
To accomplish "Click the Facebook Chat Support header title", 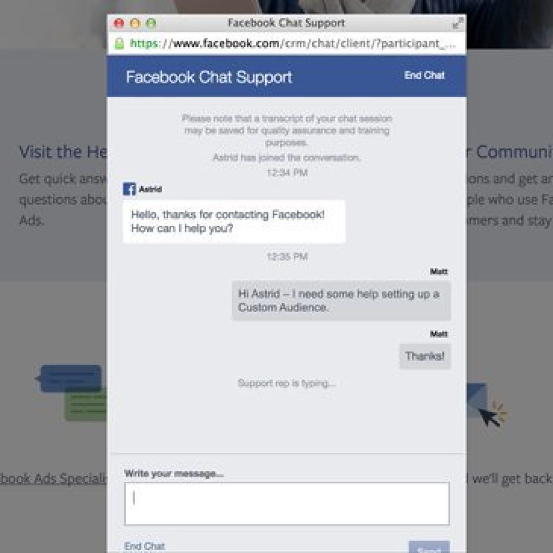I will tap(209, 77).
